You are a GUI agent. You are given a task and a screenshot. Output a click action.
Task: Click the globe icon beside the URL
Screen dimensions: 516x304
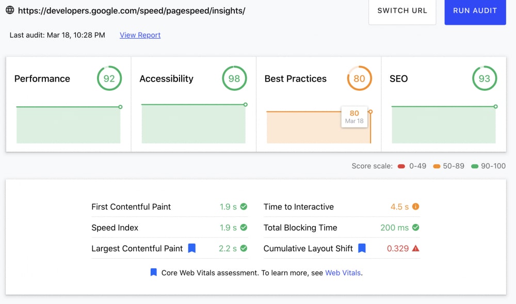pos(10,10)
